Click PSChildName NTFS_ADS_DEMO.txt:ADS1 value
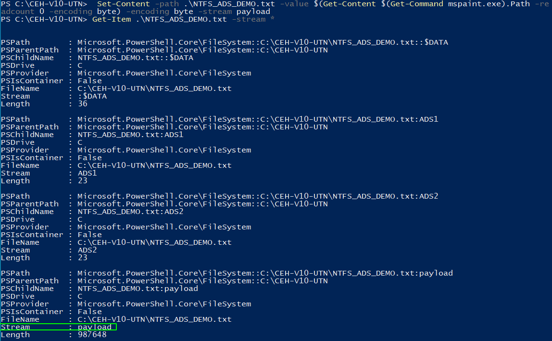This screenshot has width=552, height=341. click(130, 135)
